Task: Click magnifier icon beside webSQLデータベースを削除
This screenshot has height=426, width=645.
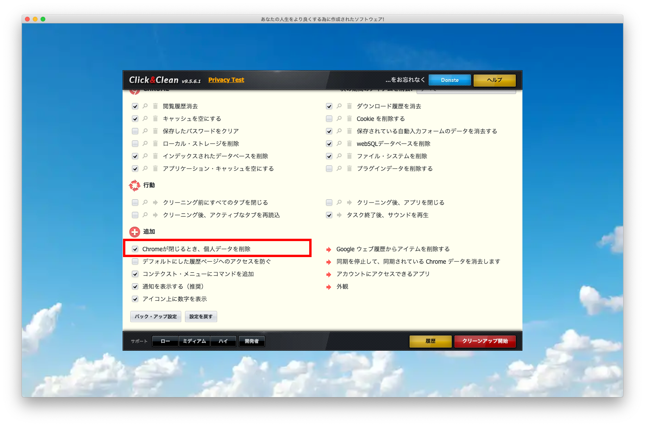Action: tap(339, 144)
